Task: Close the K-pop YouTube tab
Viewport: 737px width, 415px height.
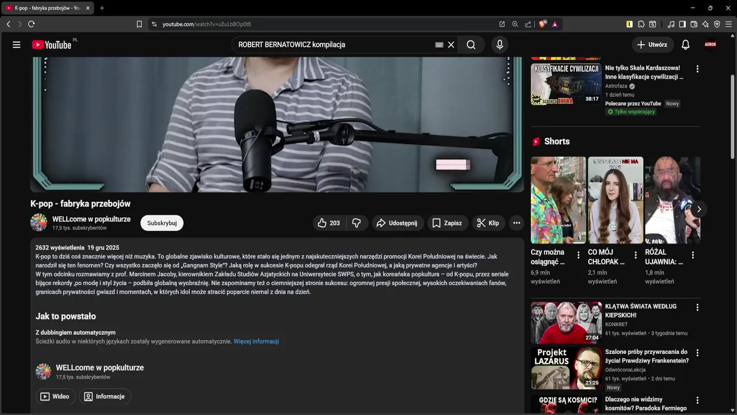Action: 87,8
